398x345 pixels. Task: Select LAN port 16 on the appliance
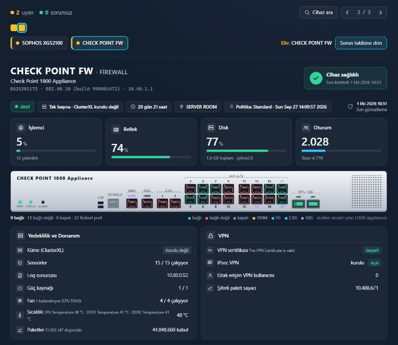(269, 199)
